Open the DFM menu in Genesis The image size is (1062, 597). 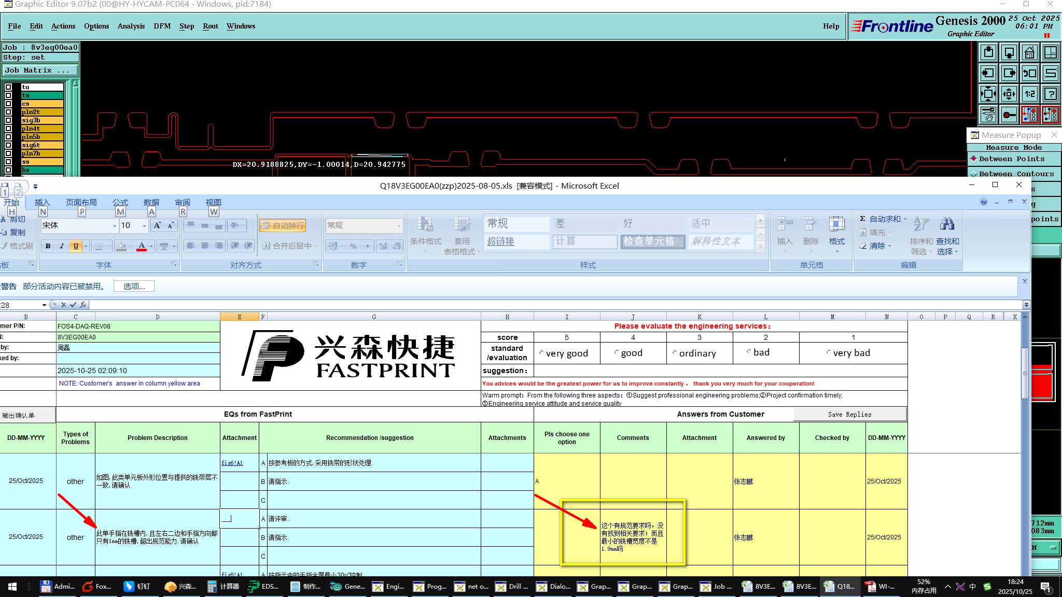tap(162, 26)
